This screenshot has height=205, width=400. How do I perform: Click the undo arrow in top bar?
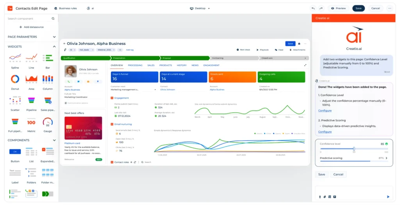pyautogui.click(x=313, y=9)
